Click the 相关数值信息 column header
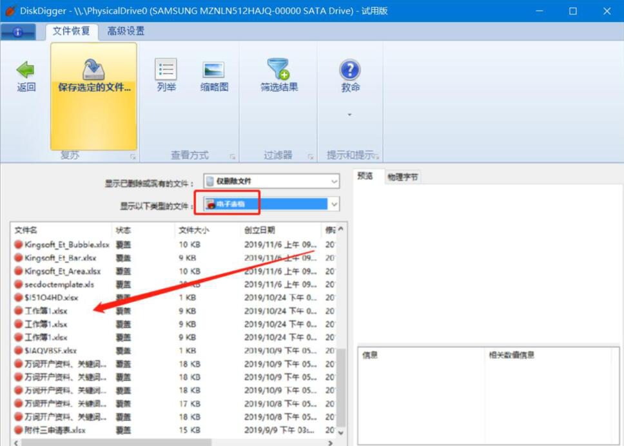624x446 pixels. [547, 355]
